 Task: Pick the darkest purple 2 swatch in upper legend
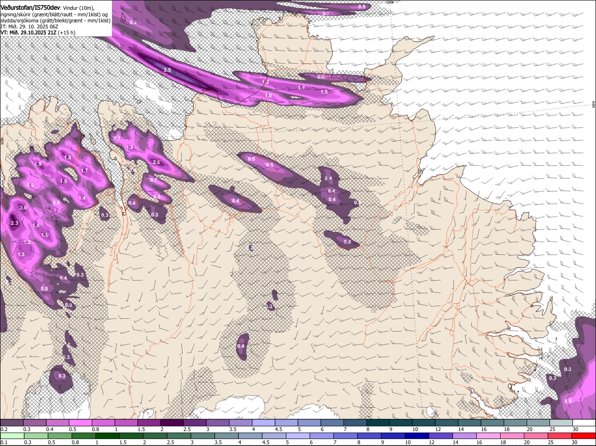click(172, 423)
